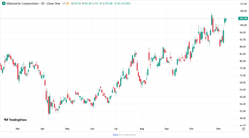The width and height of the screenshot is (249, 138).
Task: Click the Jun label on time axis
Action: pos(92,129)
